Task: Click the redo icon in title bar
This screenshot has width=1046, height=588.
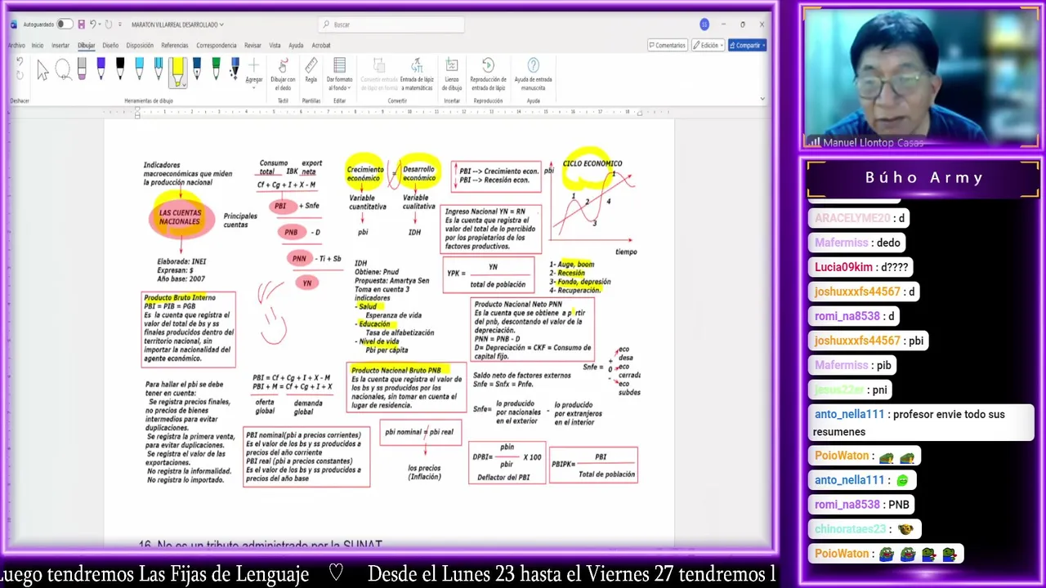Action: point(109,24)
